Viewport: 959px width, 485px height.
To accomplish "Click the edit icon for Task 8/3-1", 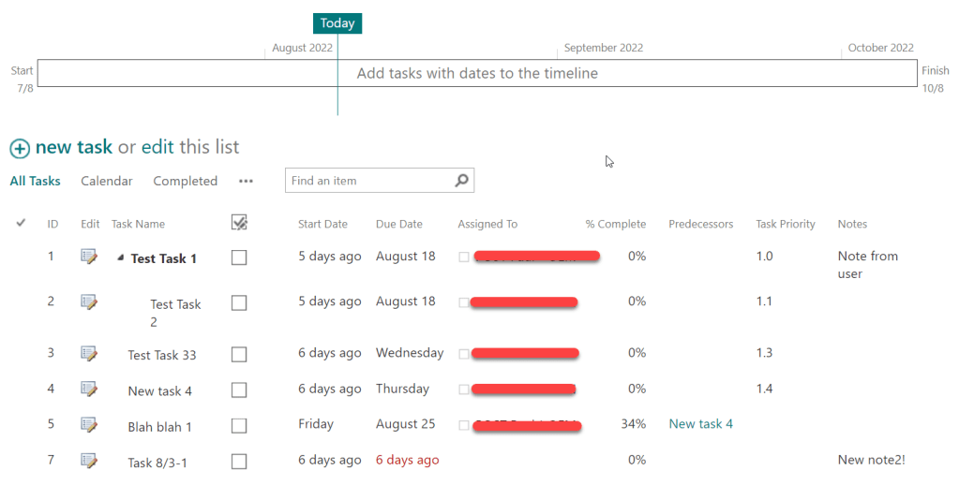I will [89, 460].
